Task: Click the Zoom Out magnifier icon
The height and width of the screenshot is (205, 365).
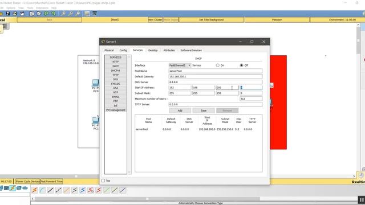Action: [78, 14]
